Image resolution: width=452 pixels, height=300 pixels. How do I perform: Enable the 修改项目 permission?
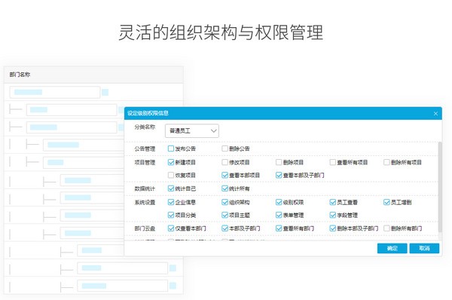click(x=224, y=162)
